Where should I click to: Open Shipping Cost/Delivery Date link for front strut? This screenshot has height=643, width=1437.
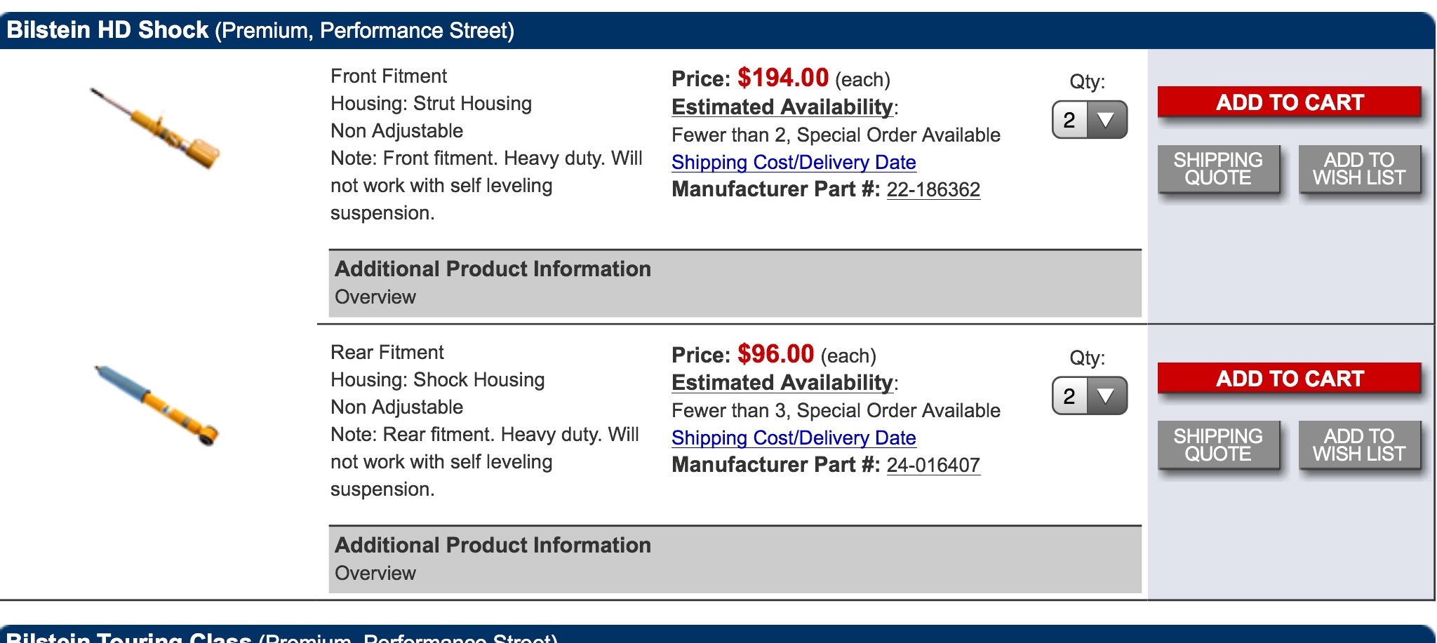(x=794, y=162)
